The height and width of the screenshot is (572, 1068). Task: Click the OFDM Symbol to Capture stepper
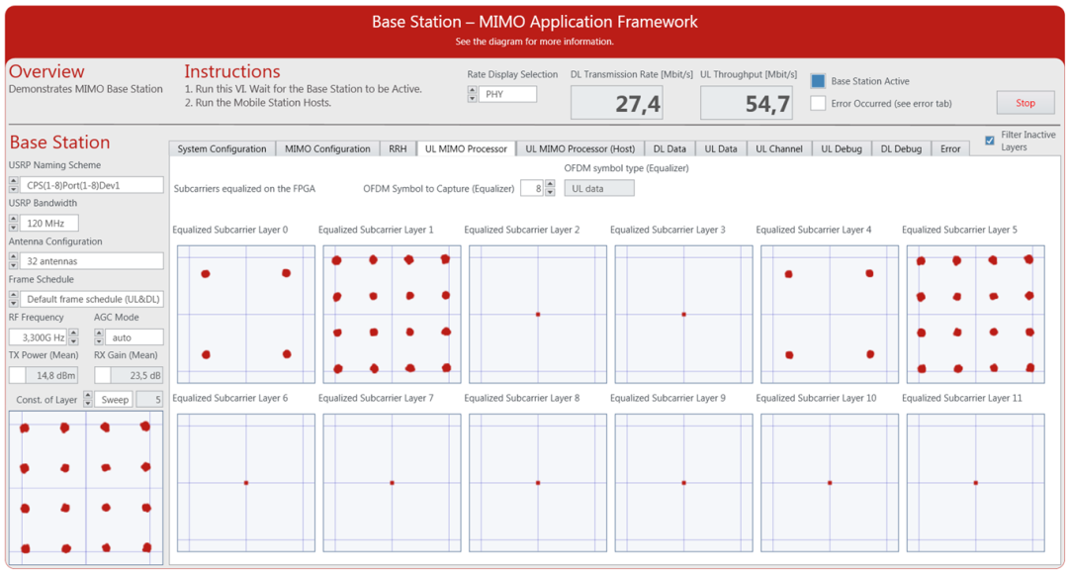tap(551, 188)
